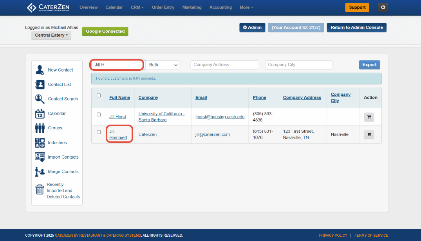
Task: Click the name search field containing Jill H
Action: point(117,65)
